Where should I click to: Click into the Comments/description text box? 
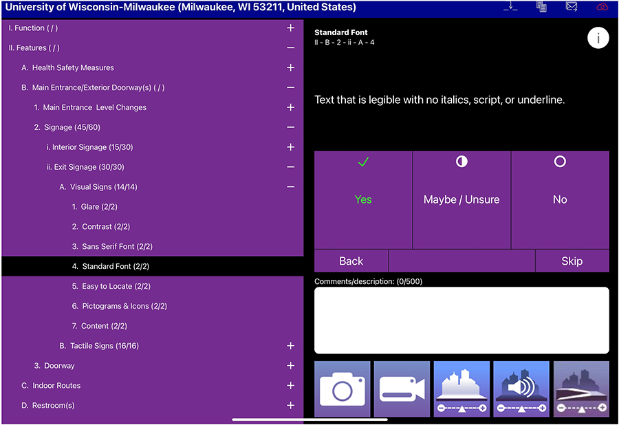coord(461,320)
